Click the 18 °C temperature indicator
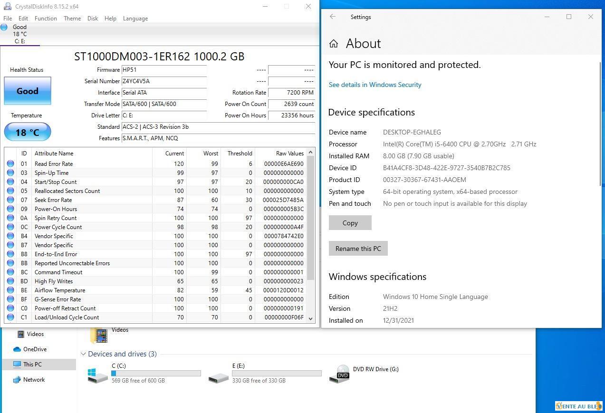Viewport: 605px width, 413px height. [x=28, y=132]
